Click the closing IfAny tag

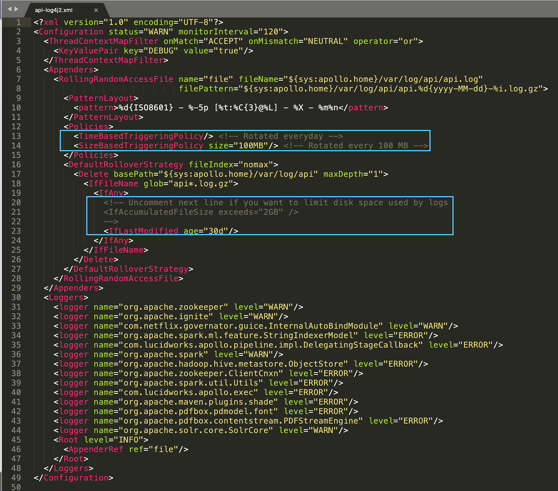coord(113,241)
